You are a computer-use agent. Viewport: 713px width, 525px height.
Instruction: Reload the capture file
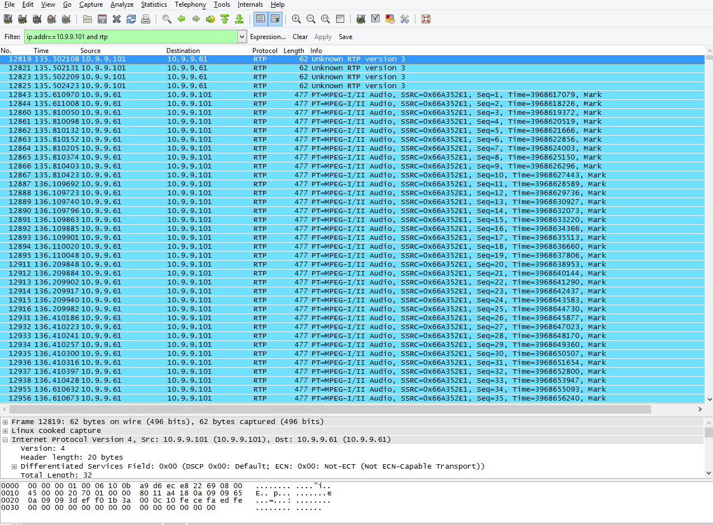(x=131, y=19)
